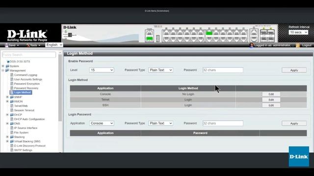Click the Management folder icon
Screen dimensions: 314x176
[x=7, y=70]
